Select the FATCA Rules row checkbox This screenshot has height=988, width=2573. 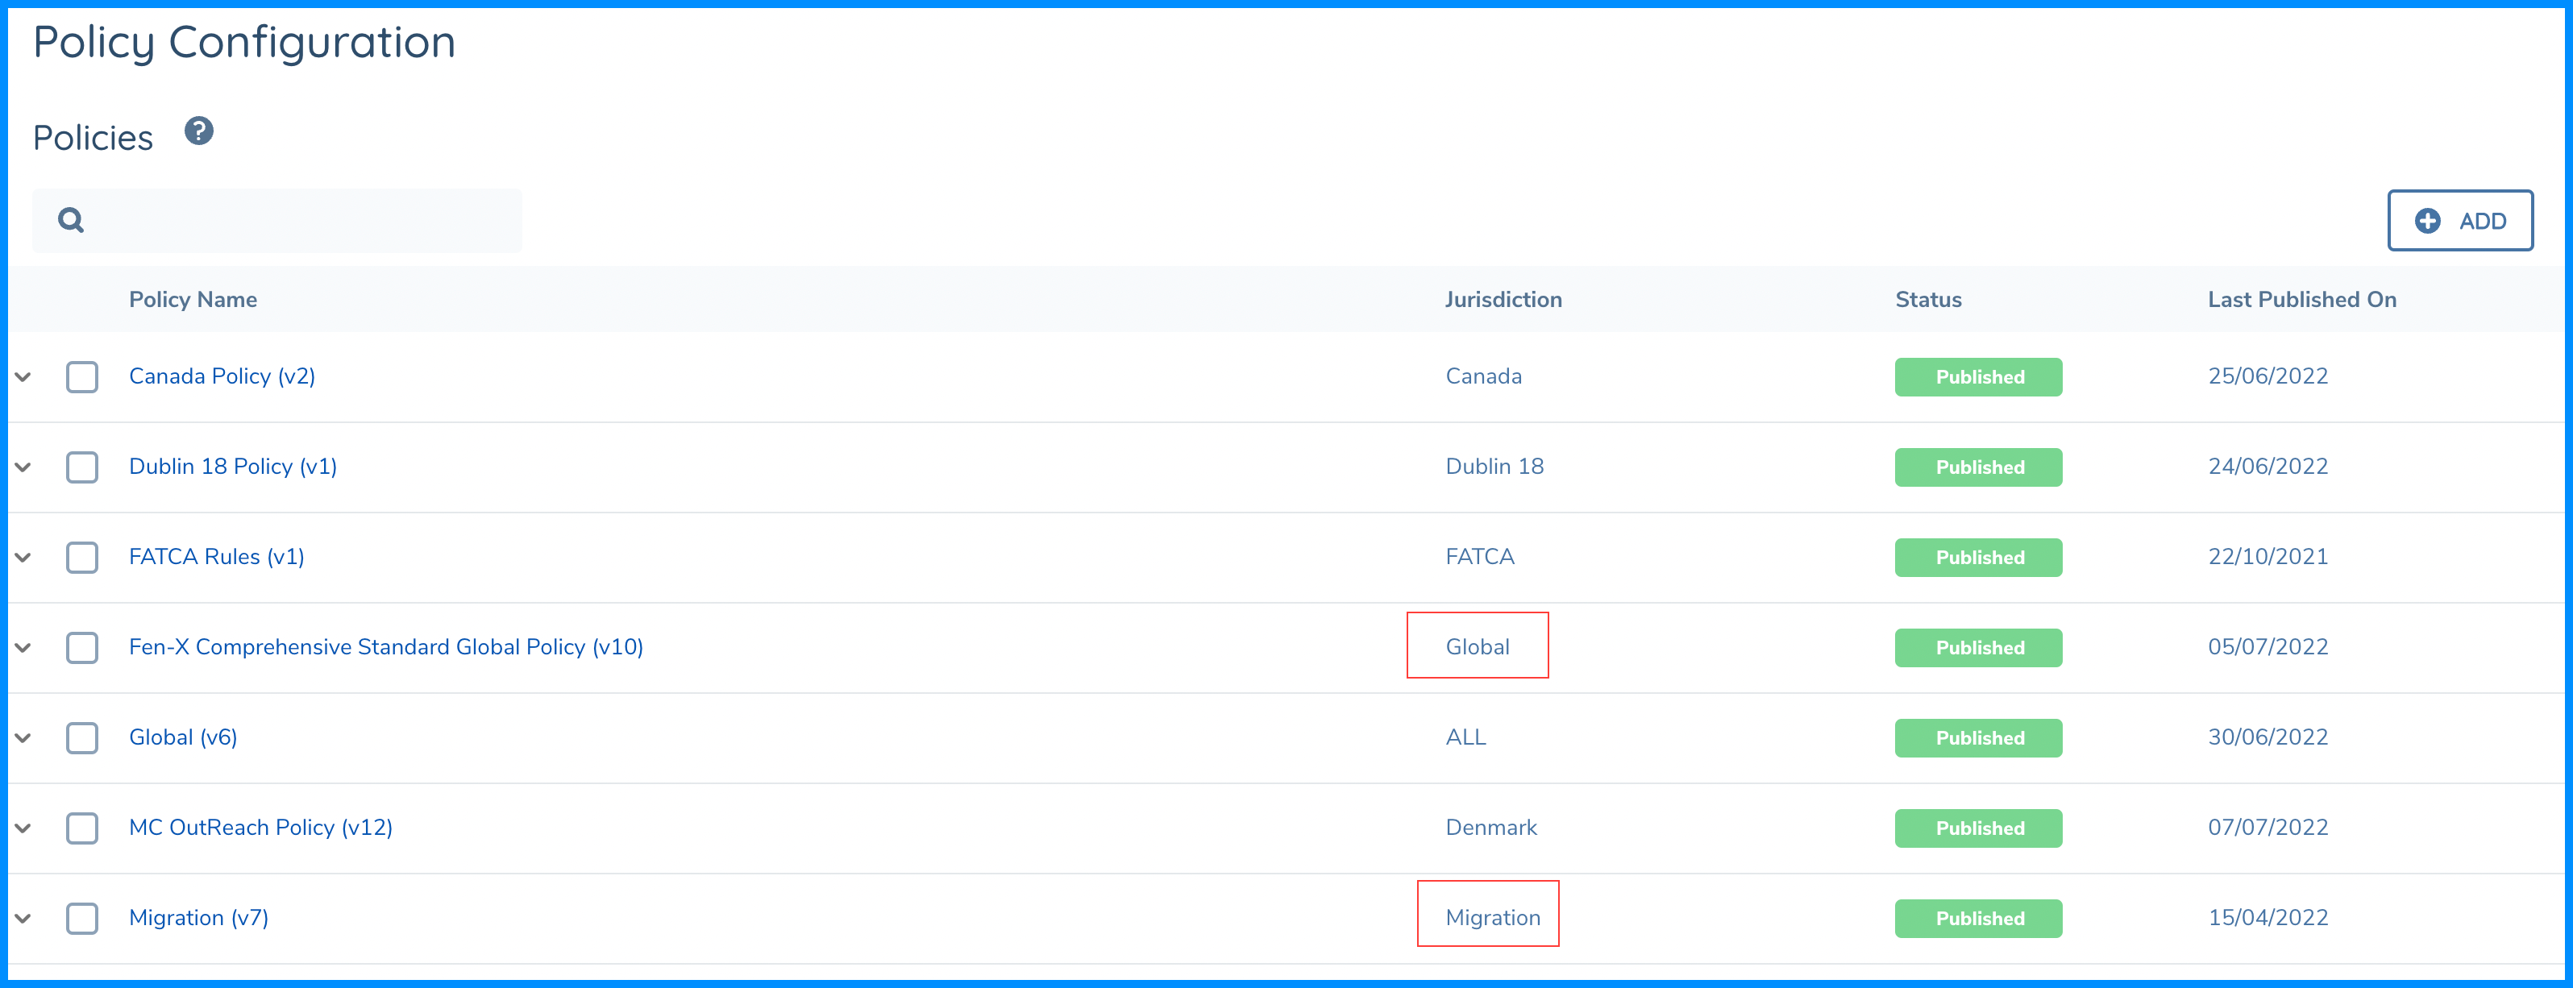click(x=82, y=558)
